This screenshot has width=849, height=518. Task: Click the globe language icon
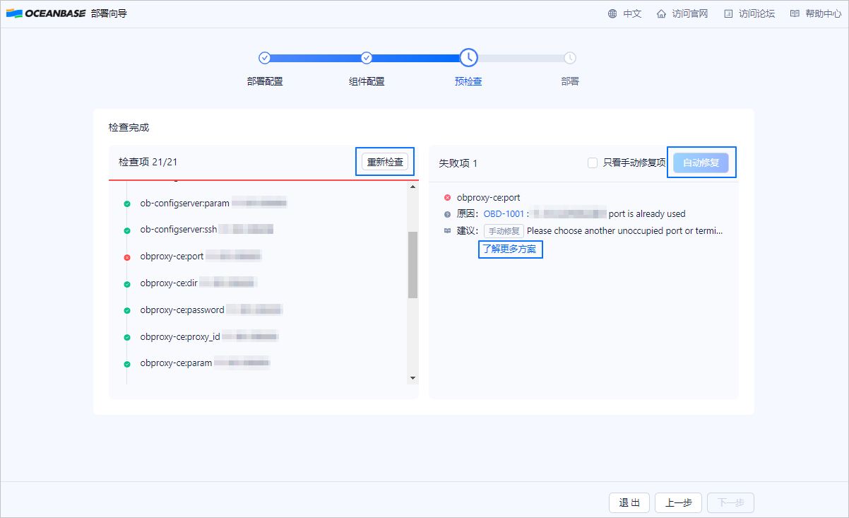[612, 13]
